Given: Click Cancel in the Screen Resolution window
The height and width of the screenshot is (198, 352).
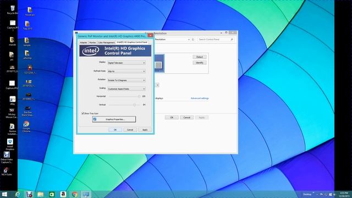Looking at the screenshot, I should (187, 117).
